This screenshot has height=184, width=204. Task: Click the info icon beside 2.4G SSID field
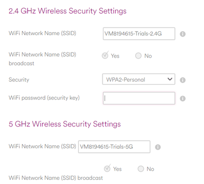(x=183, y=34)
